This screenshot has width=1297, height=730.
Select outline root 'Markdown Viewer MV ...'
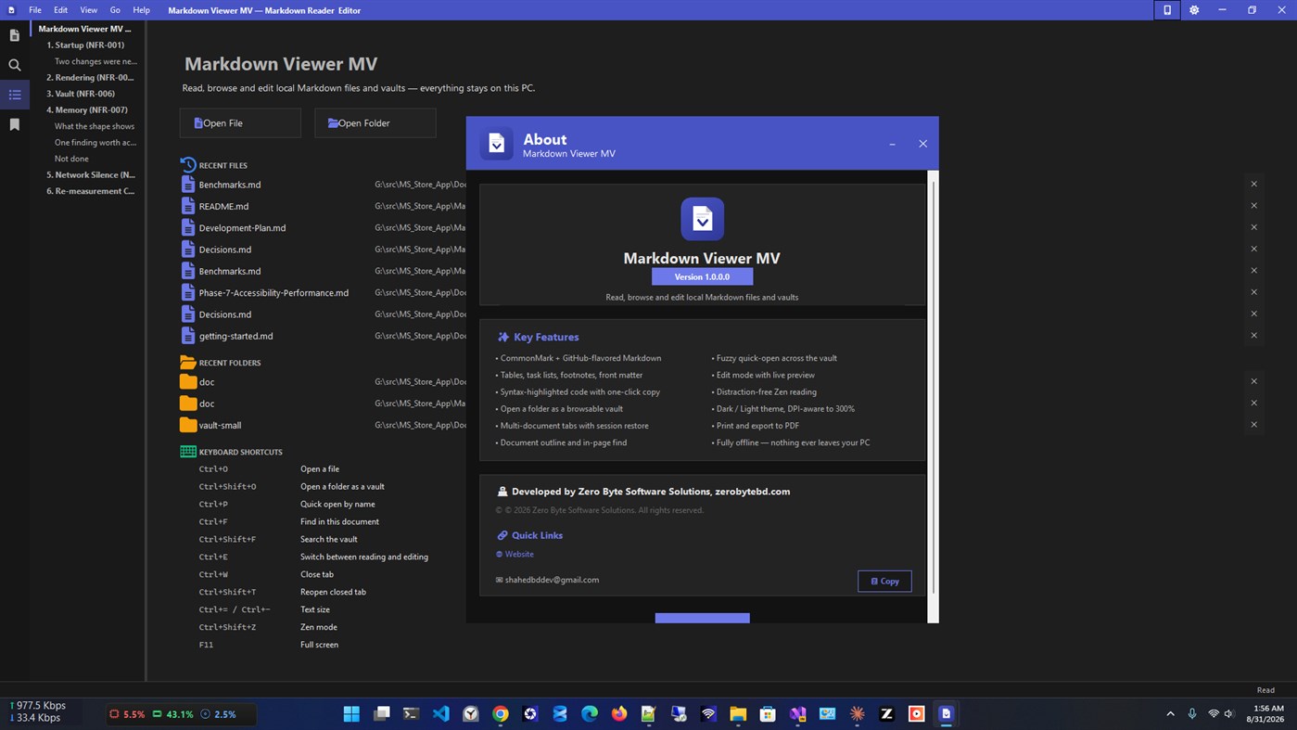coord(85,29)
